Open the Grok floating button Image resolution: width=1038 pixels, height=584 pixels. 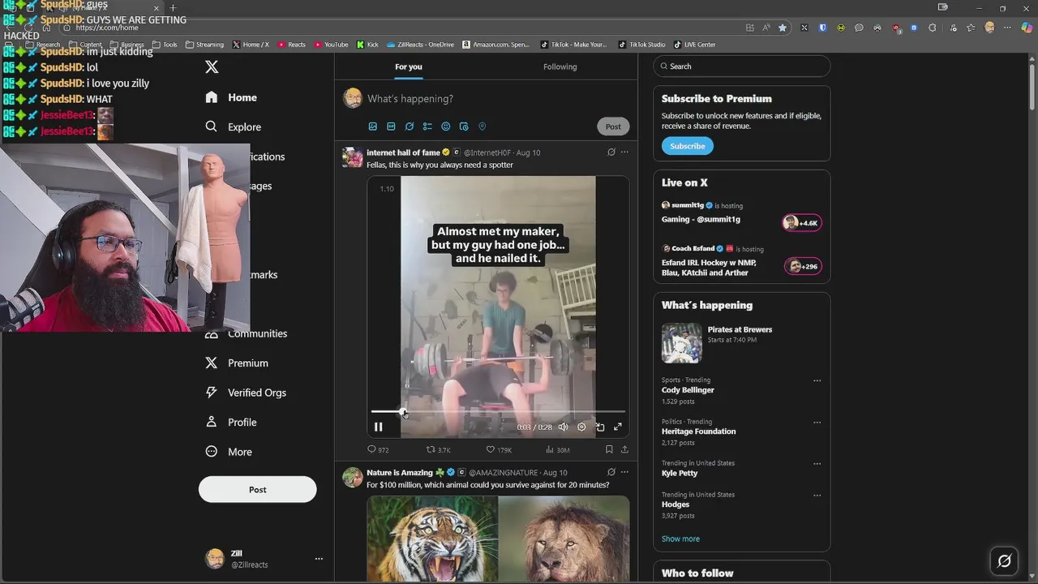1004,560
